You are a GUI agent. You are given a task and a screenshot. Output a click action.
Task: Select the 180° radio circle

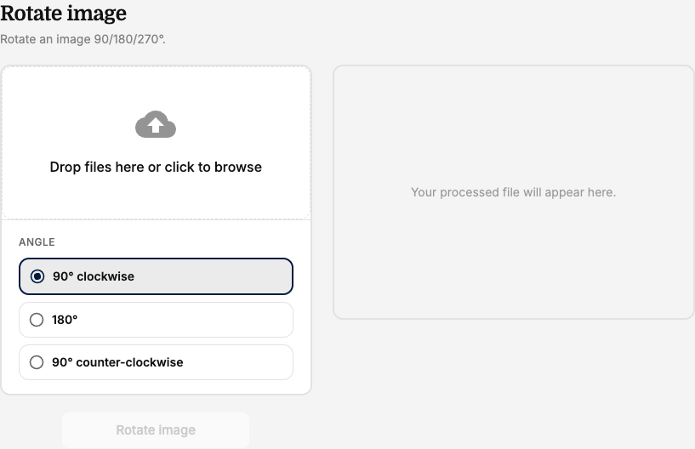(x=37, y=320)
